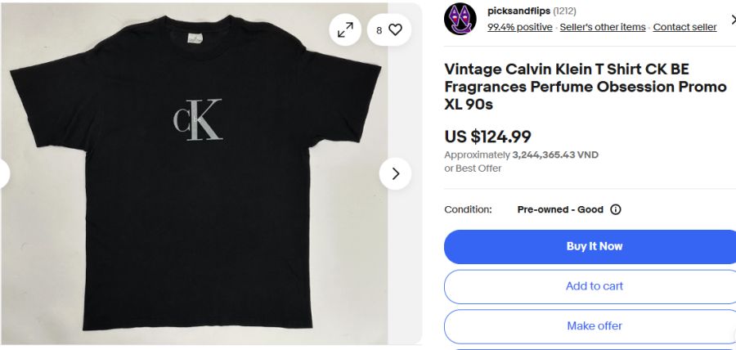Click the US $124.99 price
Image resolution: width=736 pixels, height=350 pixels.
click(487, 137)
